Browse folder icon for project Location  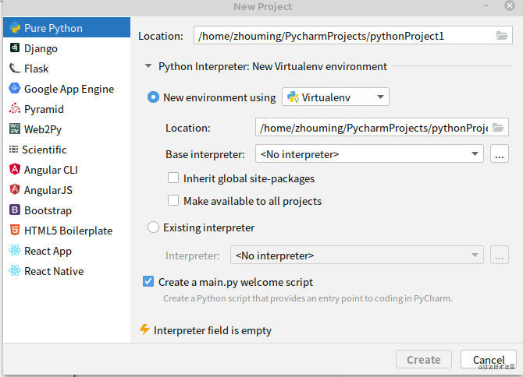(x=502, y=36)
